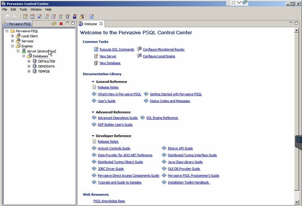Expand the Local Client tree node
The width and height of the screenshot is (302, 206).
(x=12, y=36)
